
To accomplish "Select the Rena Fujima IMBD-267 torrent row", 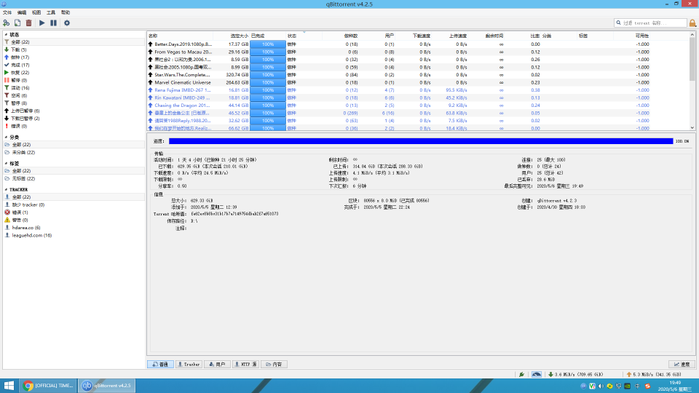I will [x=418, y=90].
